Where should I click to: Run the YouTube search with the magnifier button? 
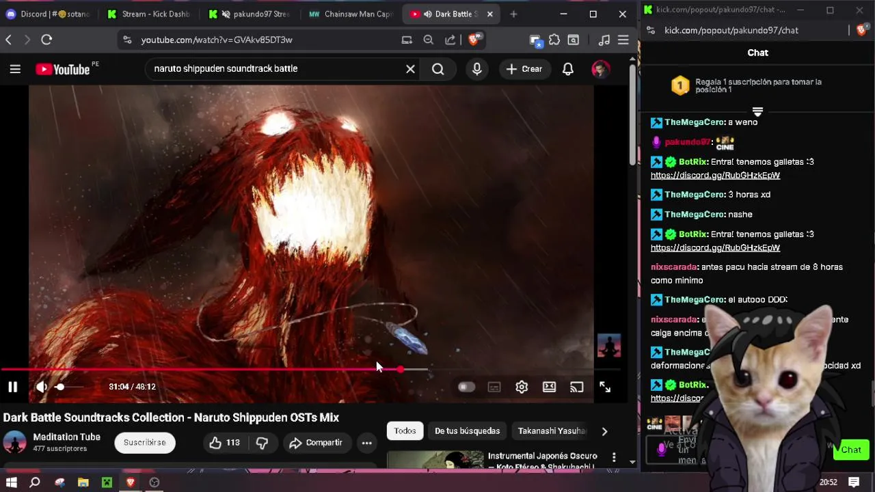(438, 69)
